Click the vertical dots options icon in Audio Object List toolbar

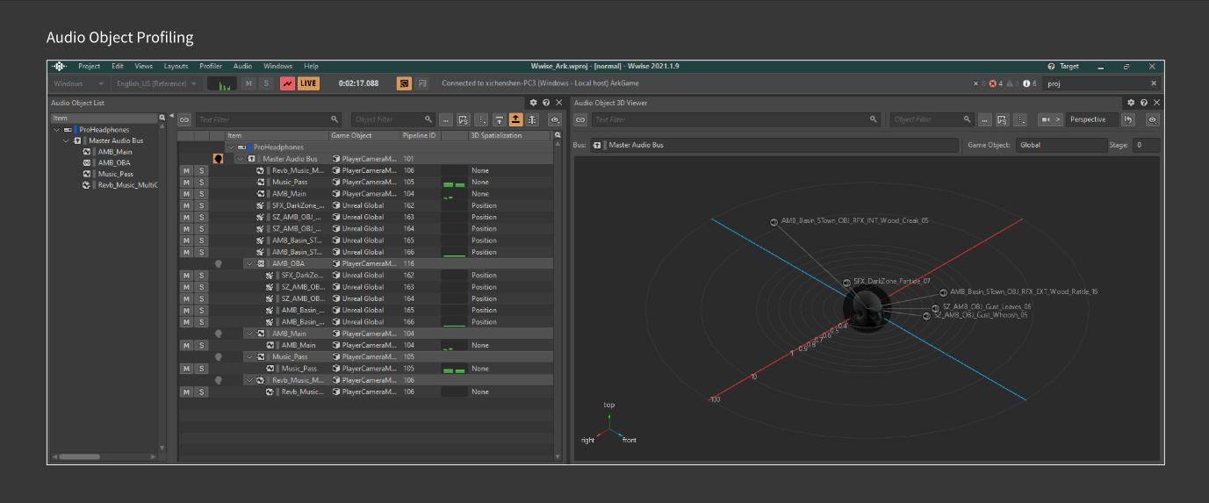pyautogui.click(x=480, y=119)
